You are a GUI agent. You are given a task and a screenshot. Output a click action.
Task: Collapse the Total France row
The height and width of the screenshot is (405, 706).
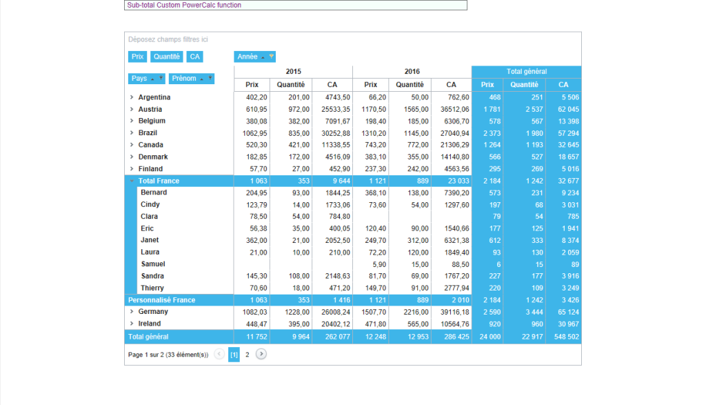[x=132, y=181]
